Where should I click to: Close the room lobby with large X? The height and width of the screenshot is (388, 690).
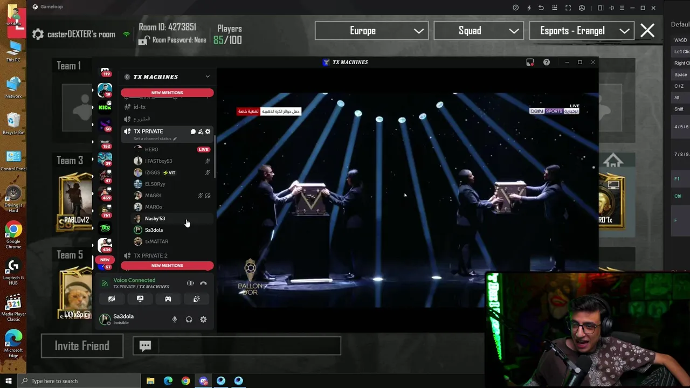pyautogui.click(x=647, y=31)
